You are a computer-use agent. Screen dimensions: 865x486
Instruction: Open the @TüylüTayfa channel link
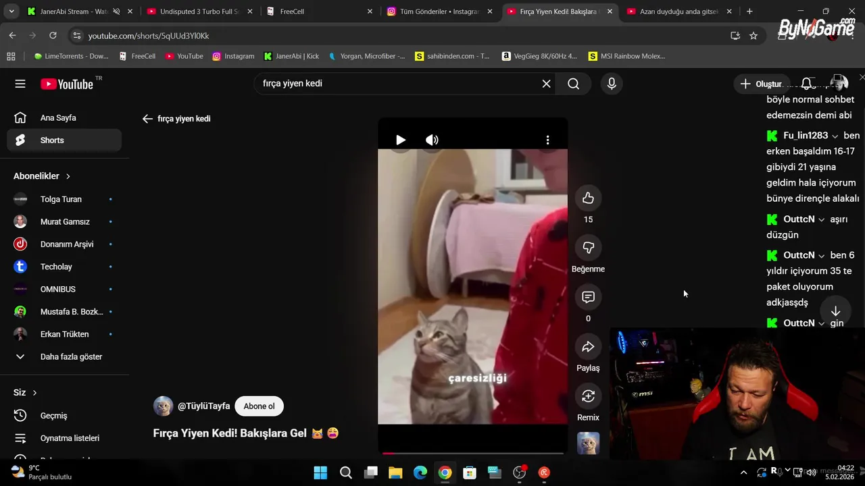(x=203, y=406)
